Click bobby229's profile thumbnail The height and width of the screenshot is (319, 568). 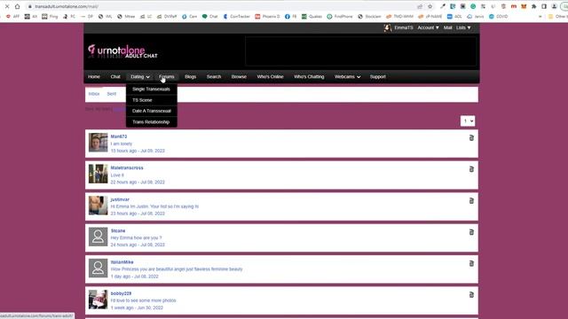point(99,300)
